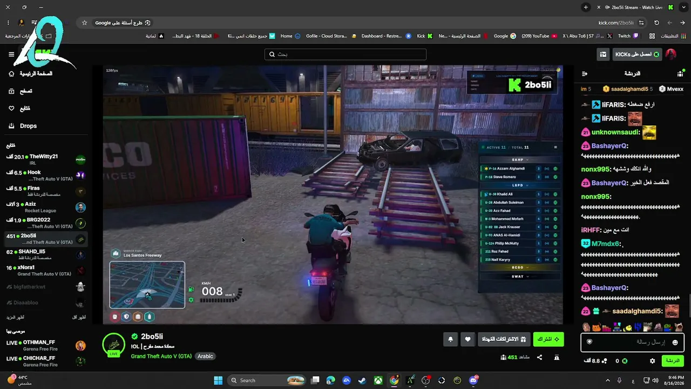691x389 pixels.
Task: Open SHAHD_II5 channel in sidebar
Action: point(46,254)
